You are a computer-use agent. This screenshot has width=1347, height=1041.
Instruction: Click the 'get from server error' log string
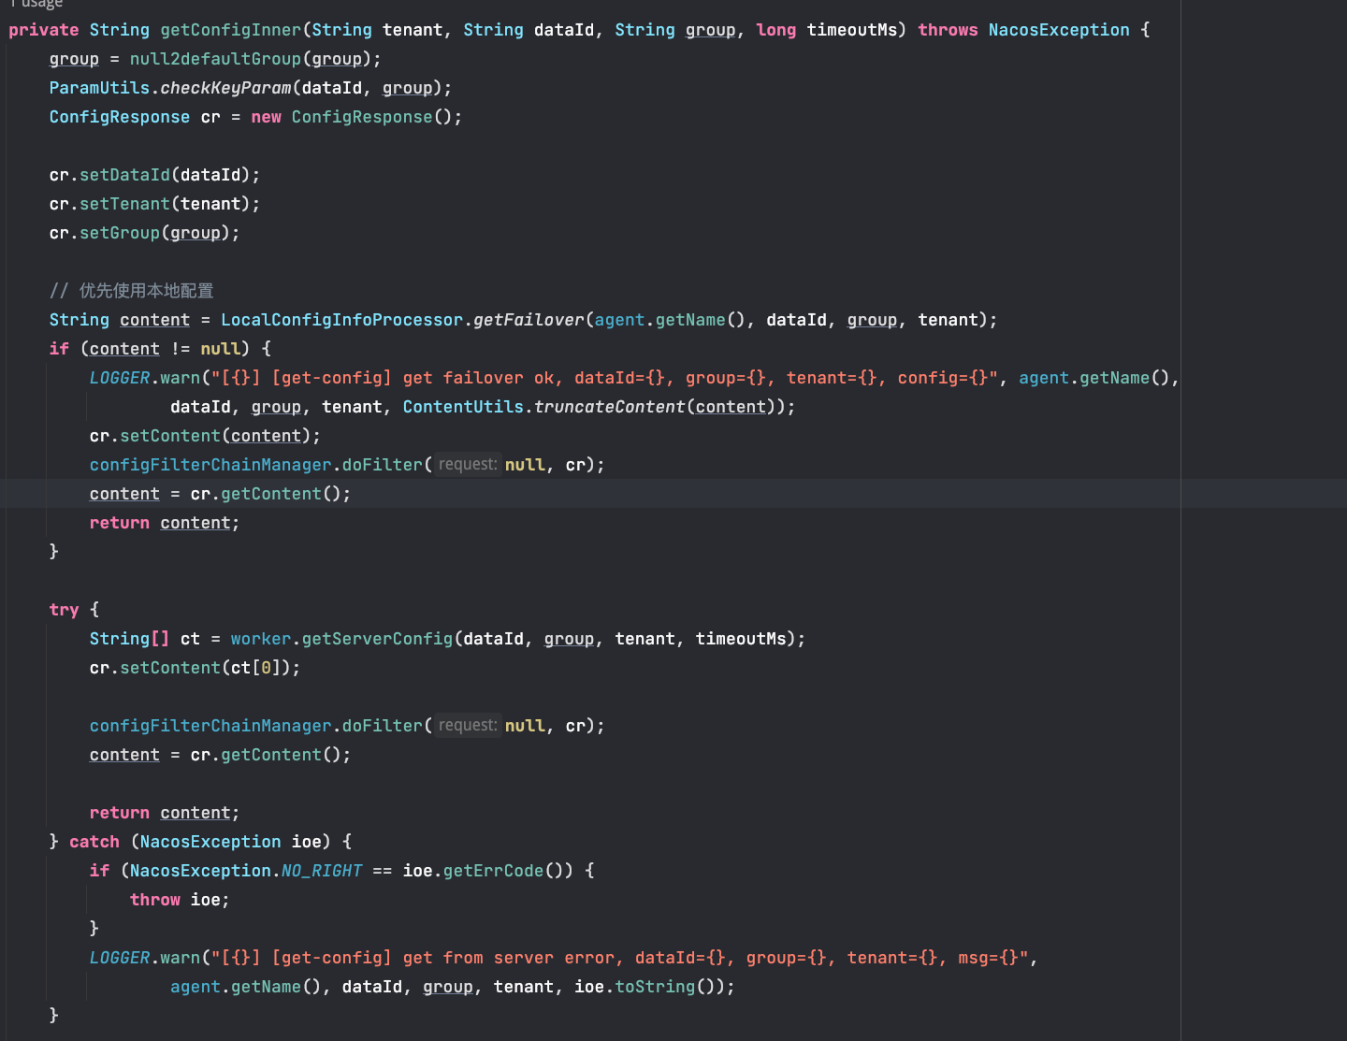(x=619, y=958)
